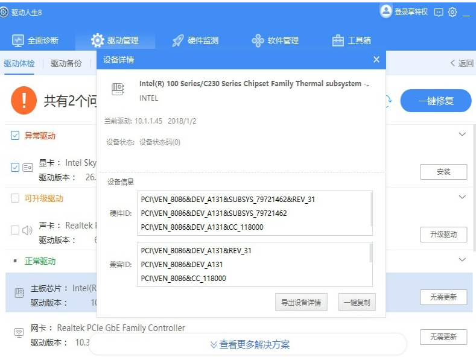
Task: Click the 全面诊断 monitor icon
Action: [17, 40]
